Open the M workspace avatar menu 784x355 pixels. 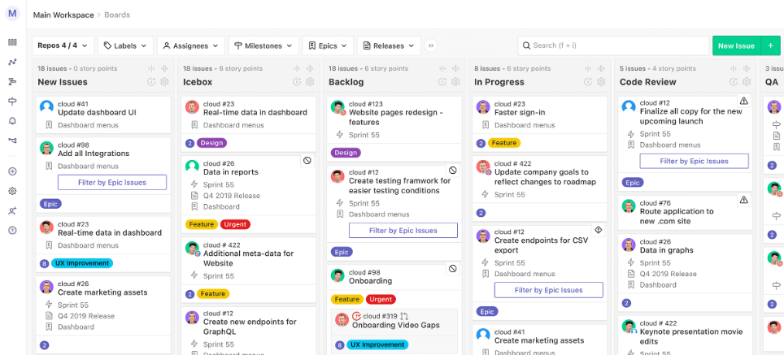[x=12, y=14]
